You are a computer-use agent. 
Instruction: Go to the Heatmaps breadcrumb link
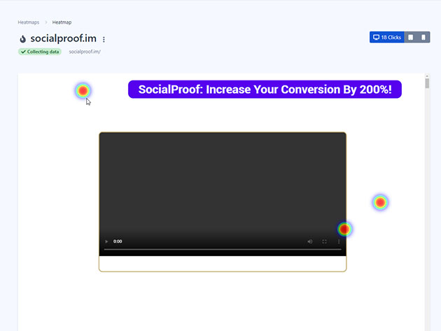(29, 22)
